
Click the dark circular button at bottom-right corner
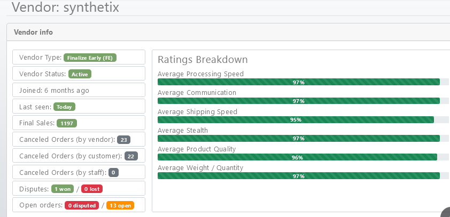[x=447, y=213]
